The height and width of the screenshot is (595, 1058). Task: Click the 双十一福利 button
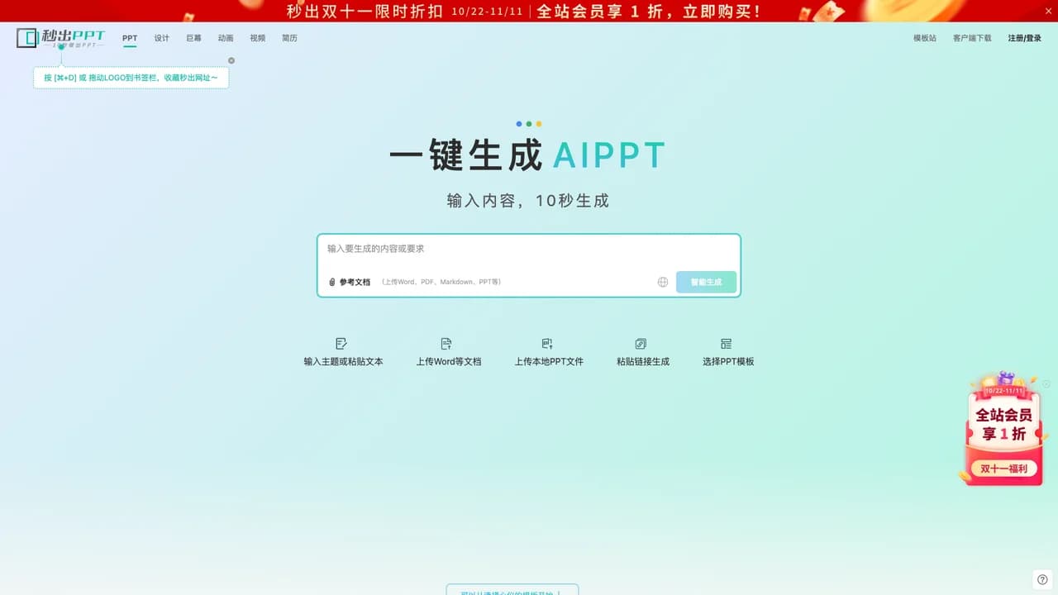click(1003, 469)
